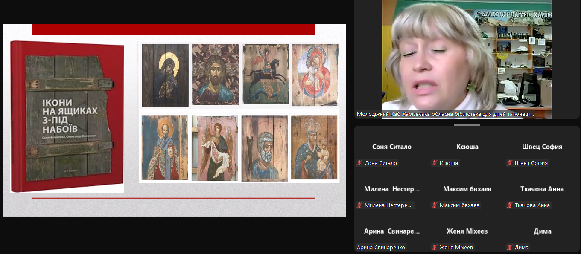Click the small "Дима" name label

click(521, 248)
